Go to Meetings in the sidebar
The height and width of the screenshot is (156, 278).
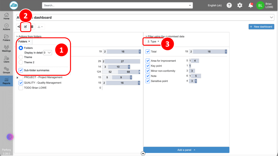[x=7, y=48]
